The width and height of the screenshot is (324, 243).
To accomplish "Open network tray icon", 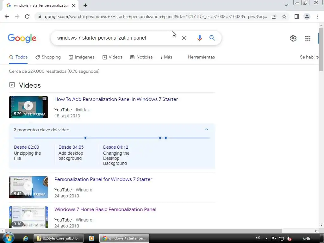I will tap(281, 239).
